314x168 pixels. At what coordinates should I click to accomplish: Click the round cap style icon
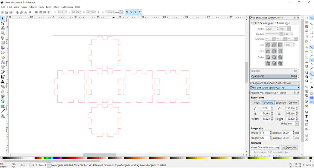274,51
